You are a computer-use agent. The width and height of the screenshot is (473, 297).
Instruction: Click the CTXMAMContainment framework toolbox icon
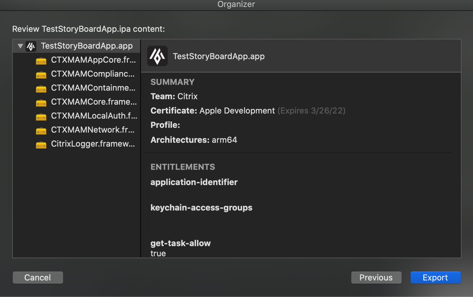coord(41,88)
